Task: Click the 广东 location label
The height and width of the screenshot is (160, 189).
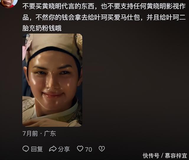Action: coord(50,134)
